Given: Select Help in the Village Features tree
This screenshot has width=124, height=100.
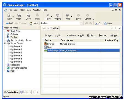Looking at the screenshot, I should coord(12,71).
